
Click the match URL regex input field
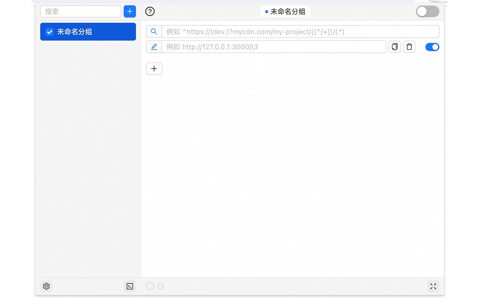click(x=300, y=31)
